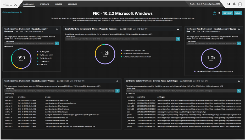Open gear for Elevated Access by Privileges widget

[239, 81]
